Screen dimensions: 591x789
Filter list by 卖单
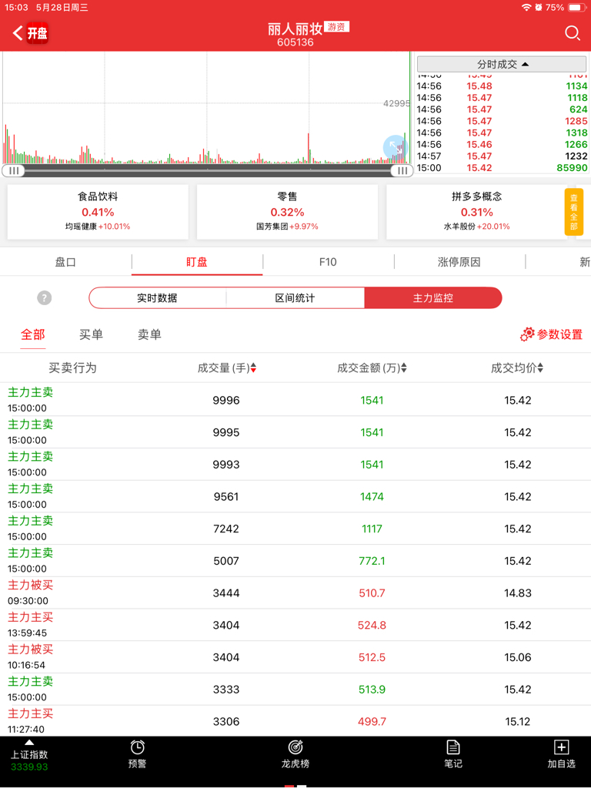click(150, 334)
